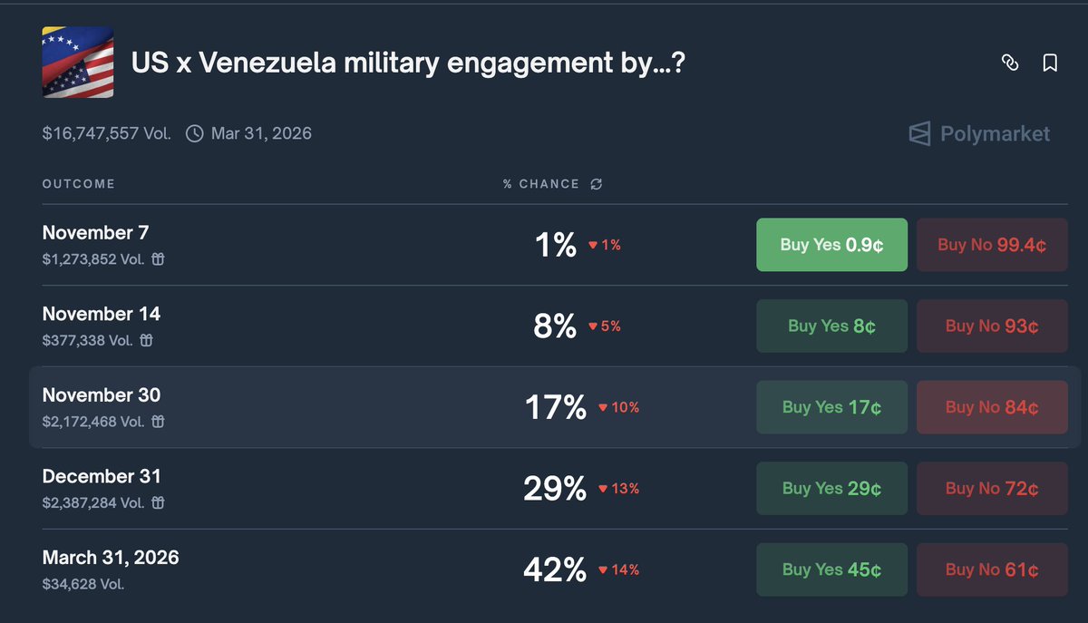Buy Yes at 45¢ for March 31, 2026
1088x623 pixels.
point(832,569)
